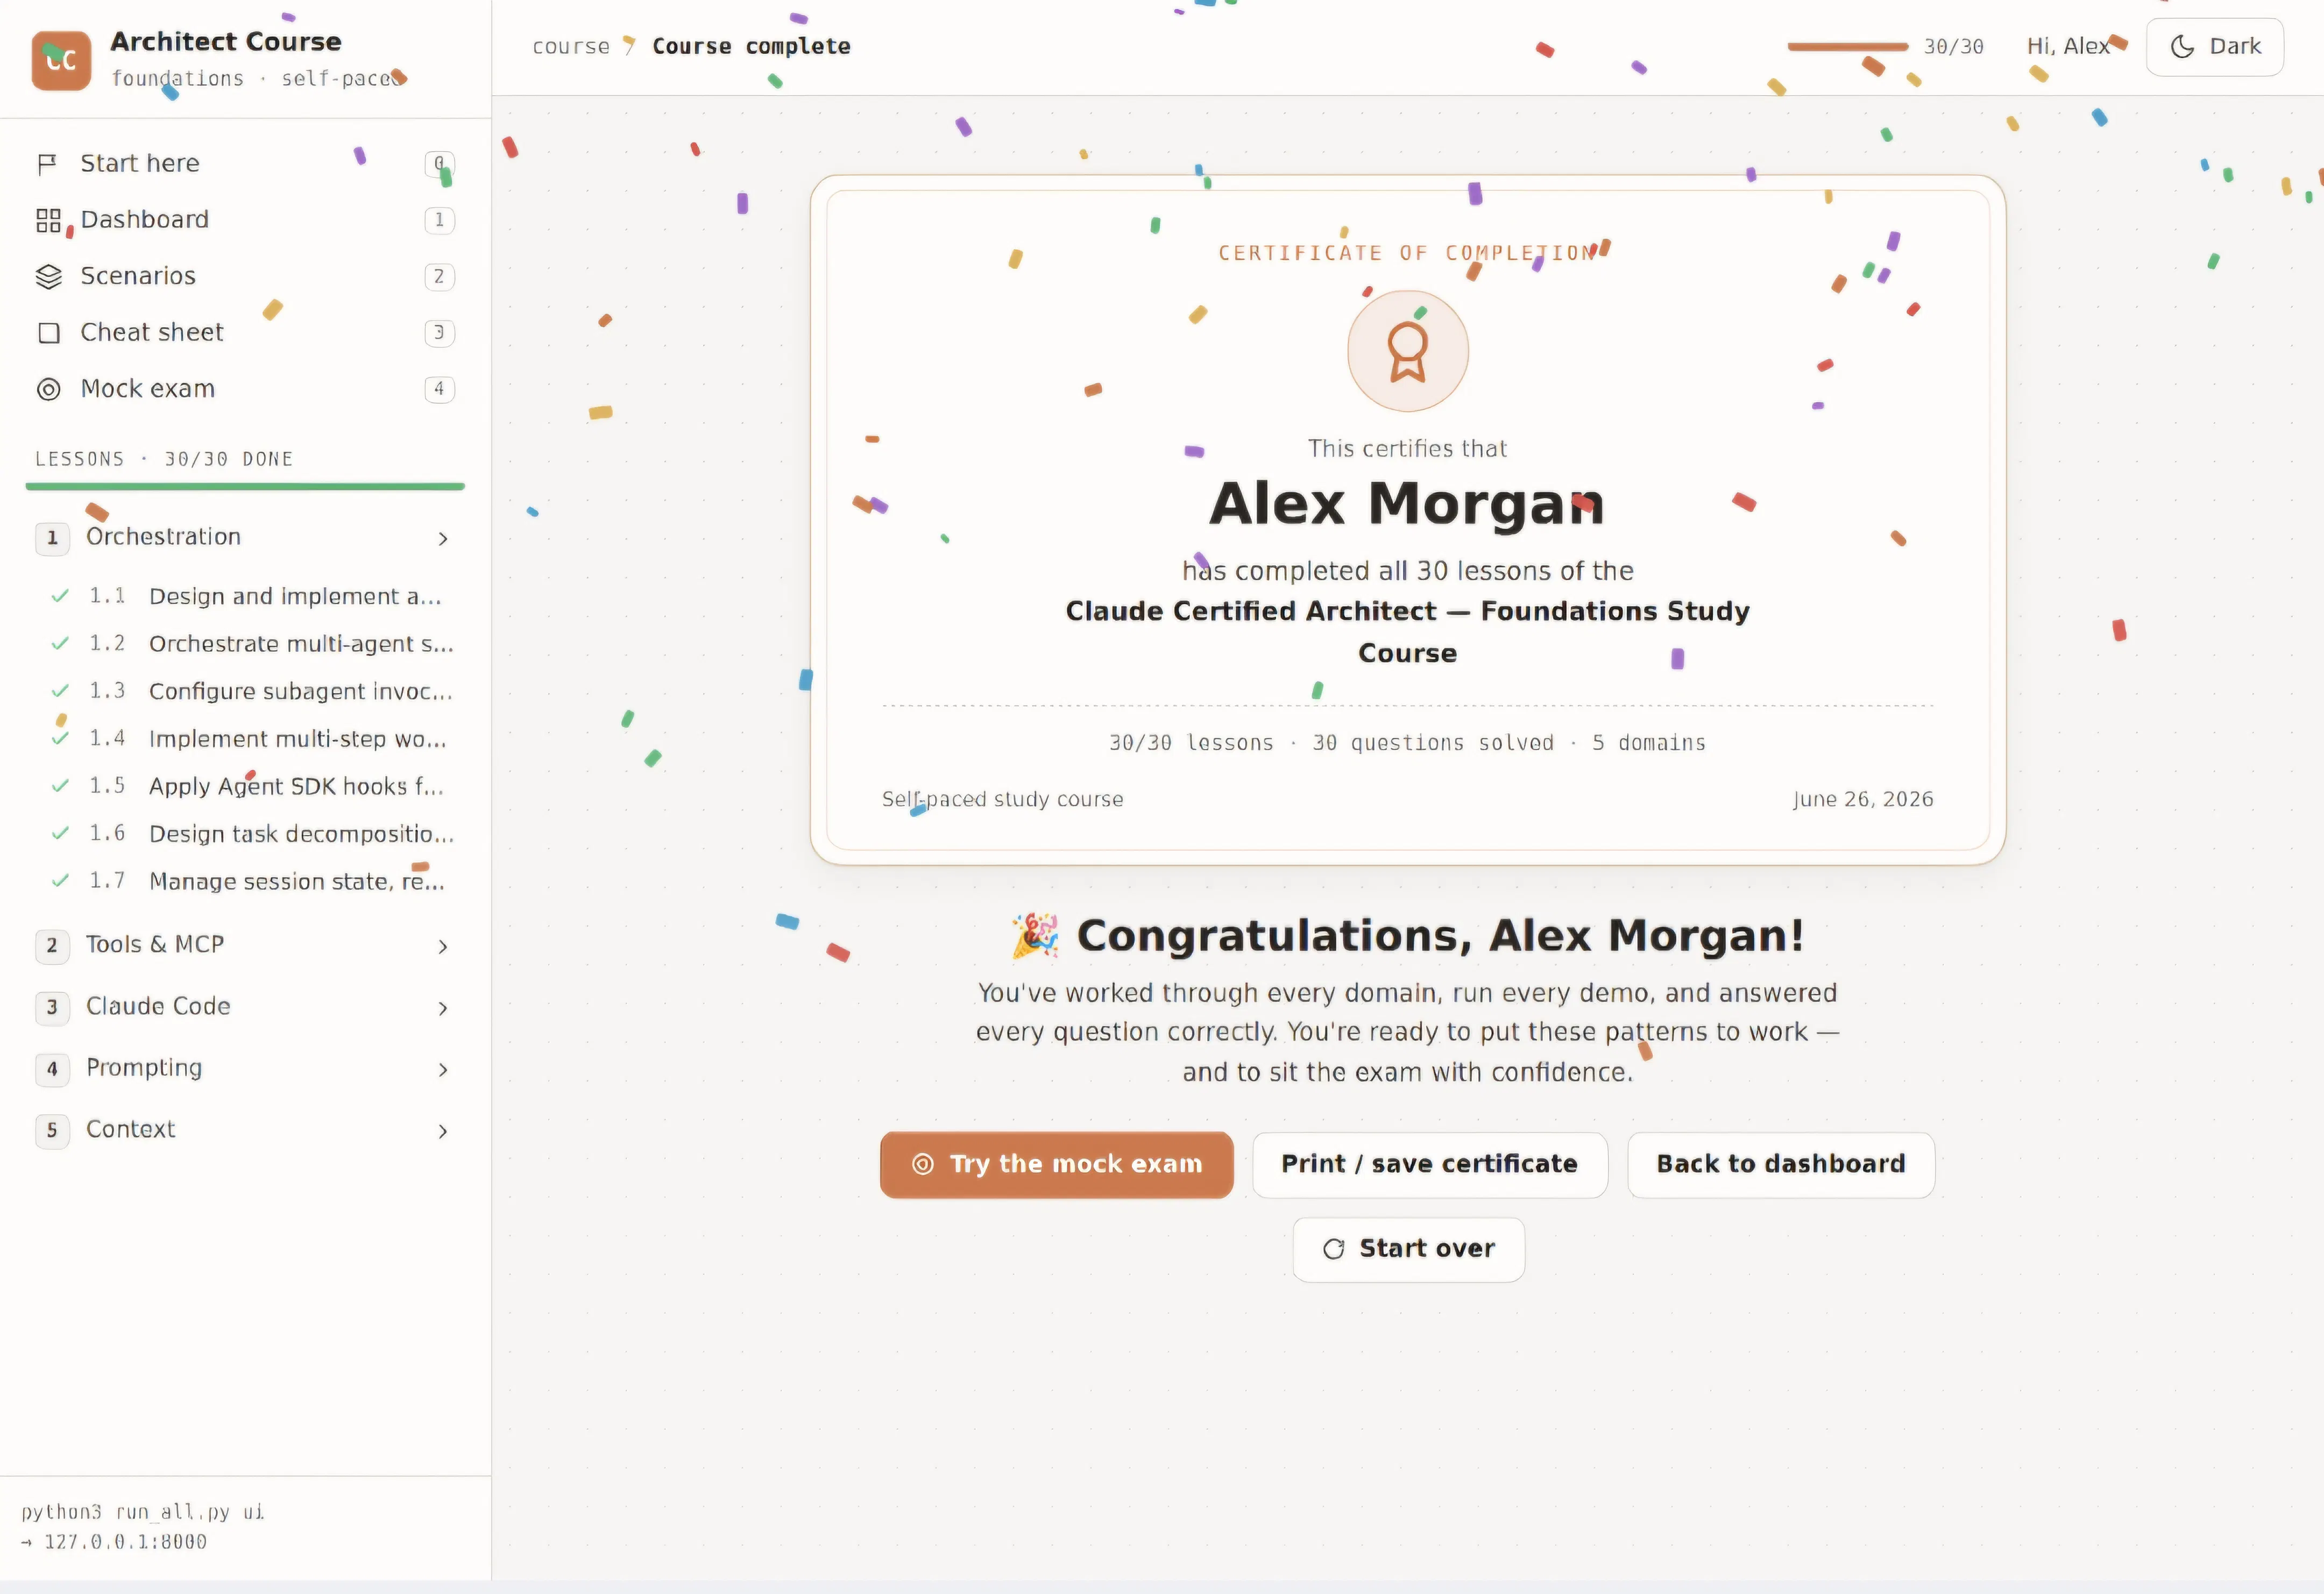Toggle Dark theme mode
Viewport: 2324px width, 1594px height.
tap(2214, 47)
